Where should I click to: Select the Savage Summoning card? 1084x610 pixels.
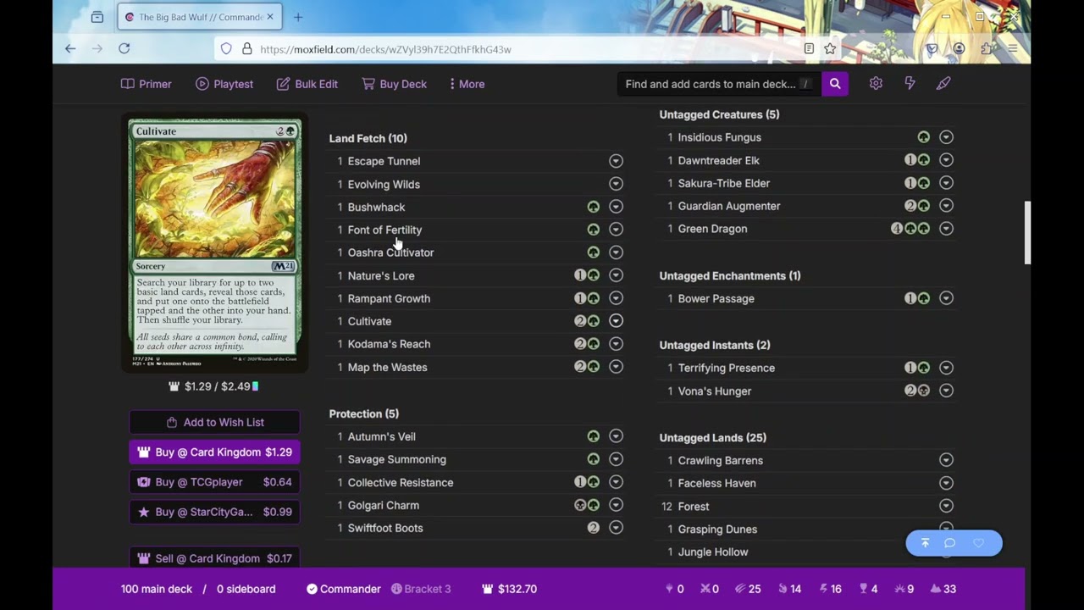click(x=396, y=459)
